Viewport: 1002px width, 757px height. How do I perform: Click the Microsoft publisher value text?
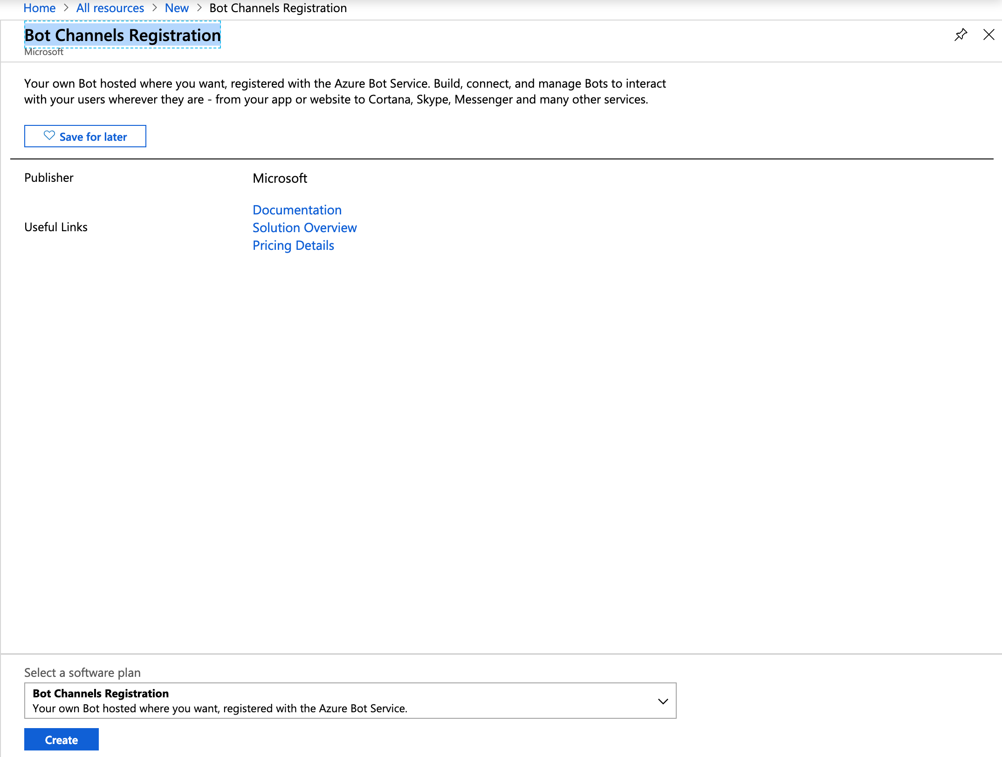tap(280, 178)
